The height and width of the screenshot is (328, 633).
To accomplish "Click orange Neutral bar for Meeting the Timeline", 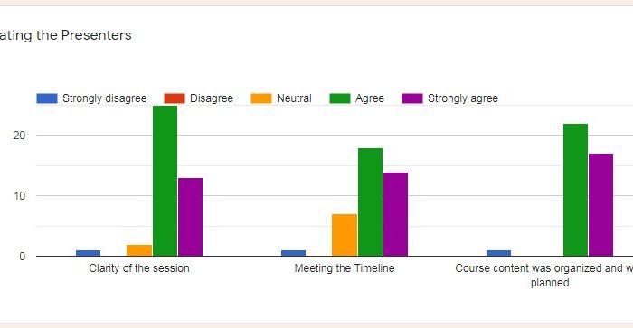I will coord(345,235).
